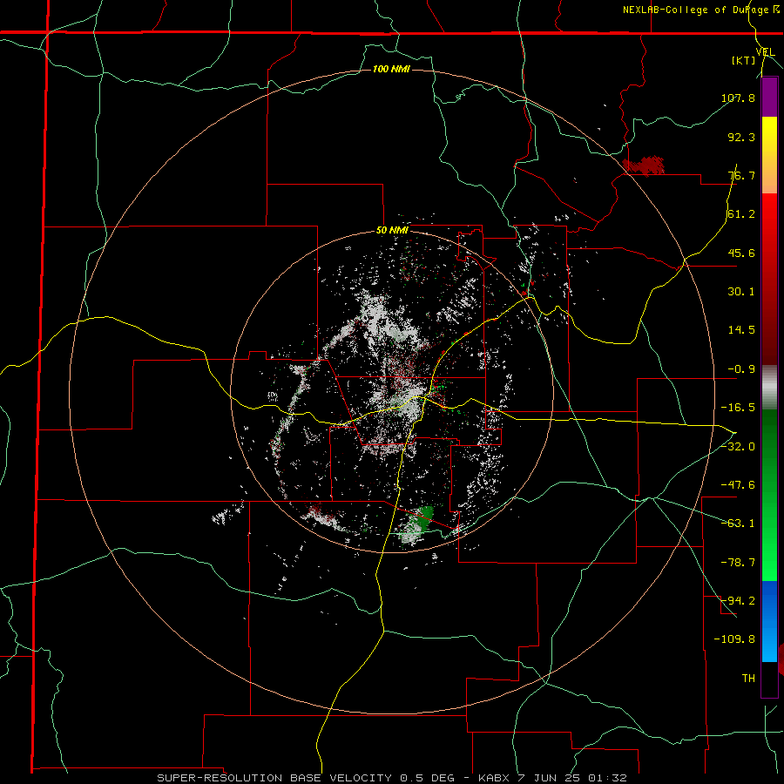Click the -109.8 velocity scale value
The image size is (784, 784).
click(x=734, y=639)
